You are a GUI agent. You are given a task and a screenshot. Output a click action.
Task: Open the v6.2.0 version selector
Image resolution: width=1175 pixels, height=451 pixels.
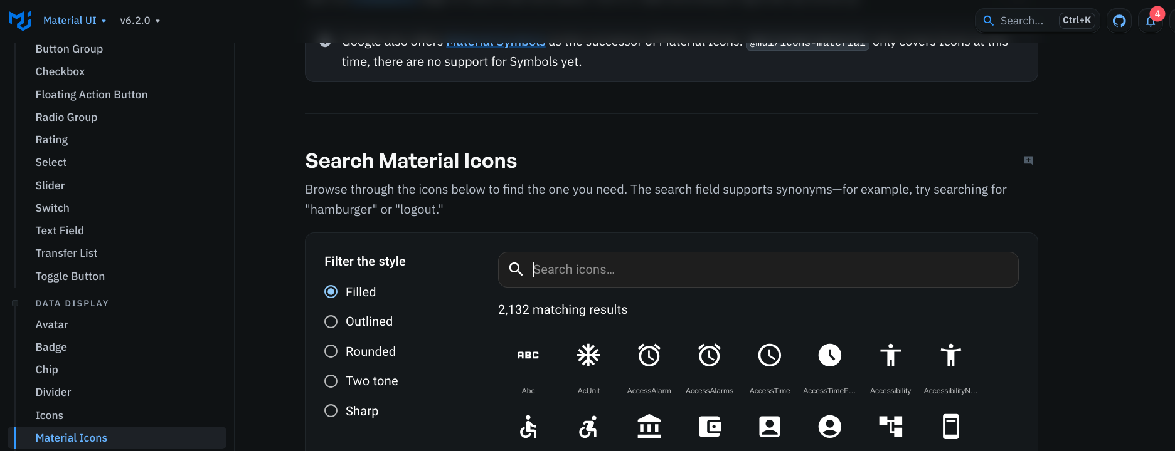tap(139, 20)
